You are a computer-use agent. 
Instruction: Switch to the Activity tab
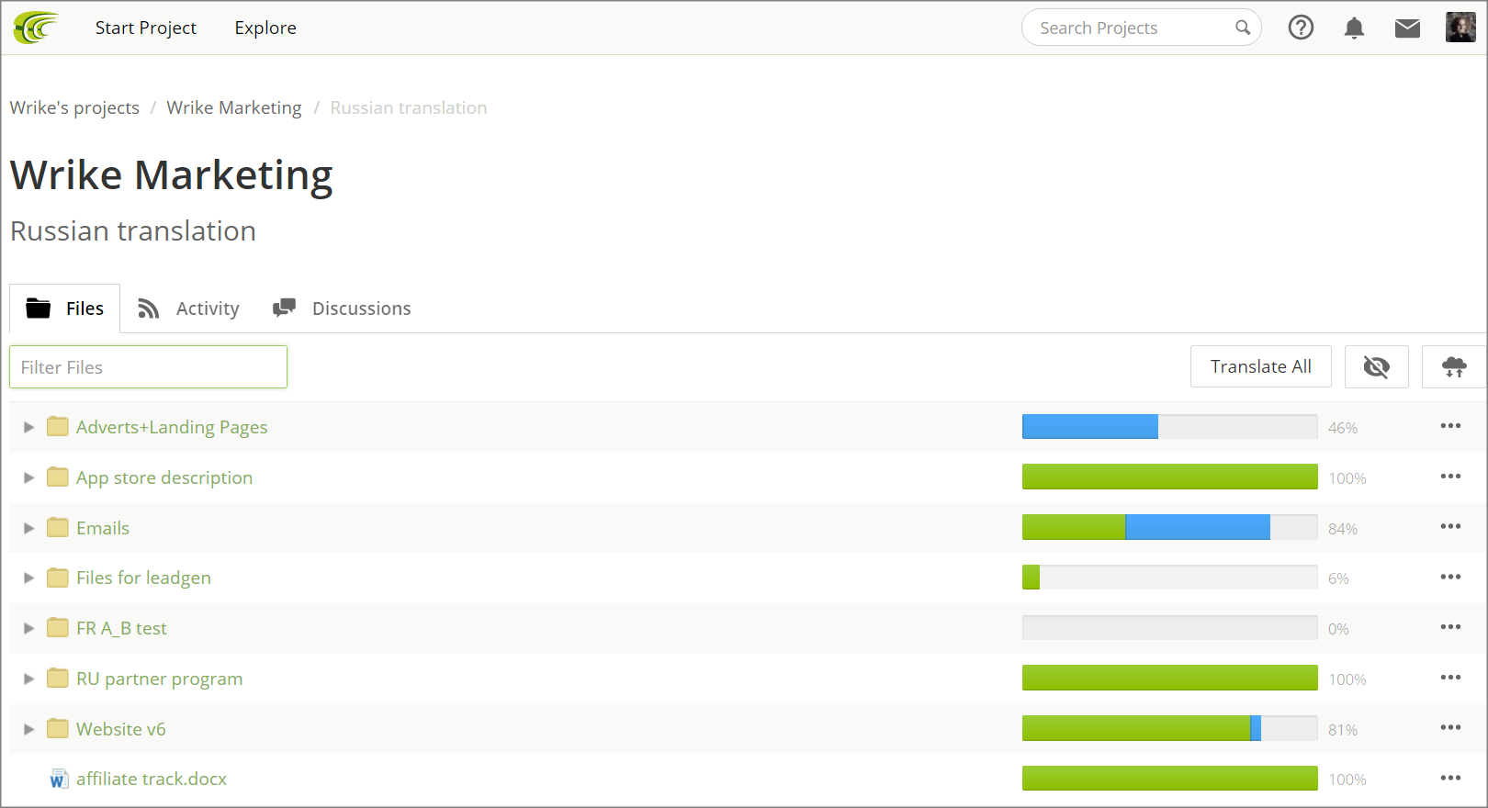coord(188,309)
